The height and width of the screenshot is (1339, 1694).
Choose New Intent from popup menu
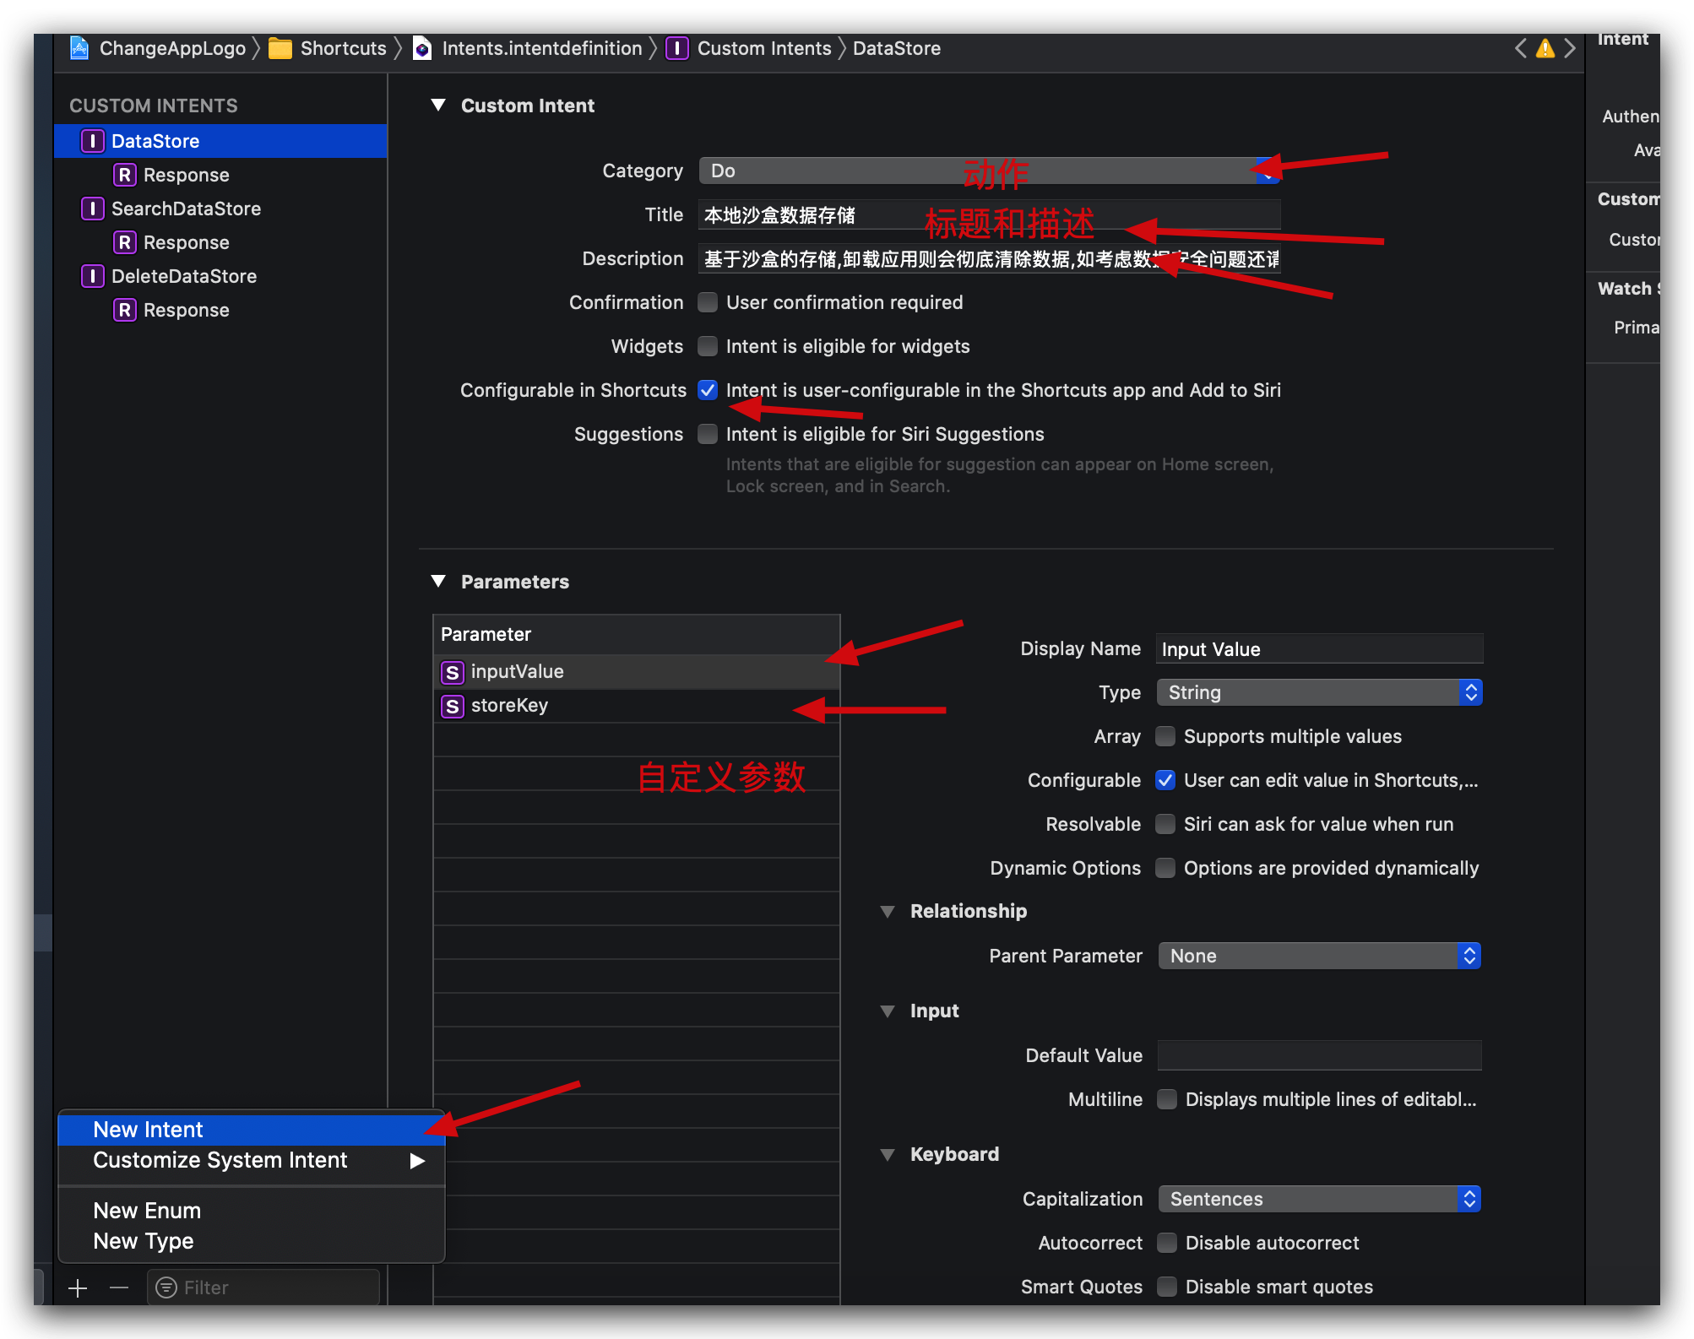(x=149, y=1130)
